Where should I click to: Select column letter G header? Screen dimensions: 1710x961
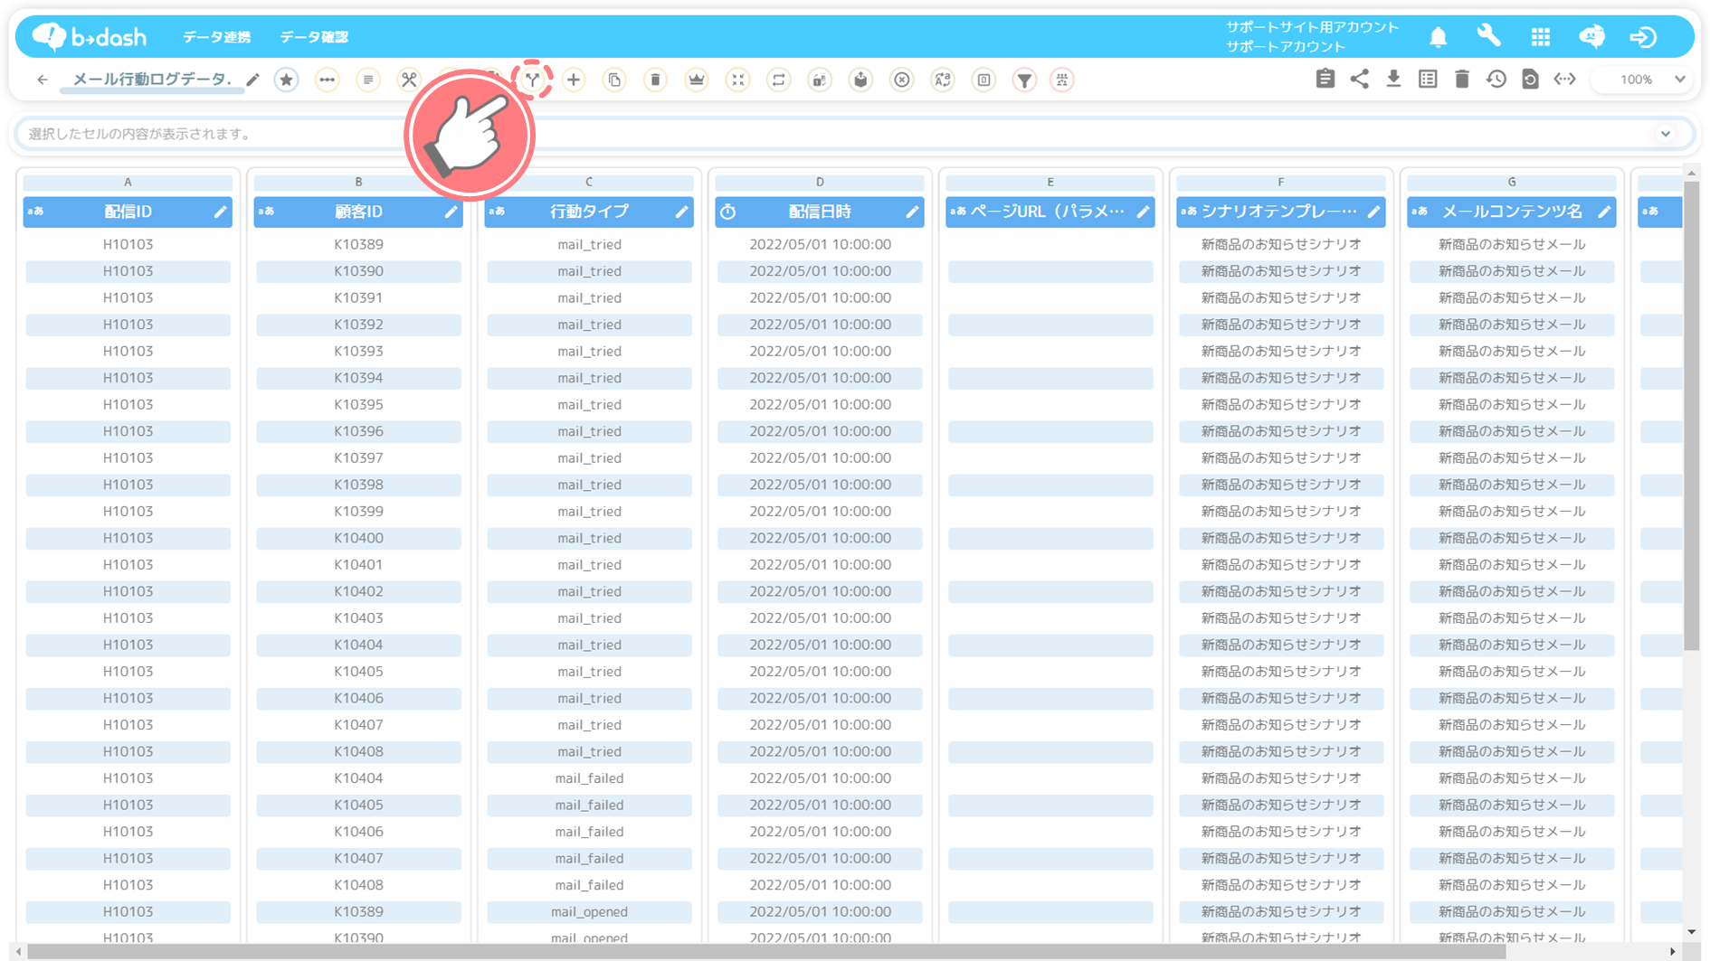(x=1512, y=182)
